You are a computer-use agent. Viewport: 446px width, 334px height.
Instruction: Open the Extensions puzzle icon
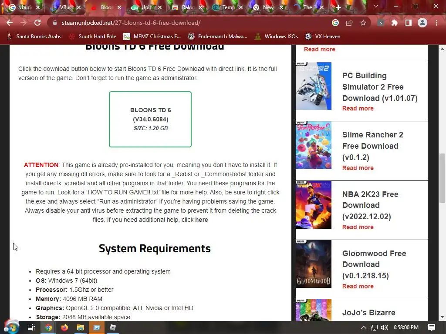click(395, 23)
